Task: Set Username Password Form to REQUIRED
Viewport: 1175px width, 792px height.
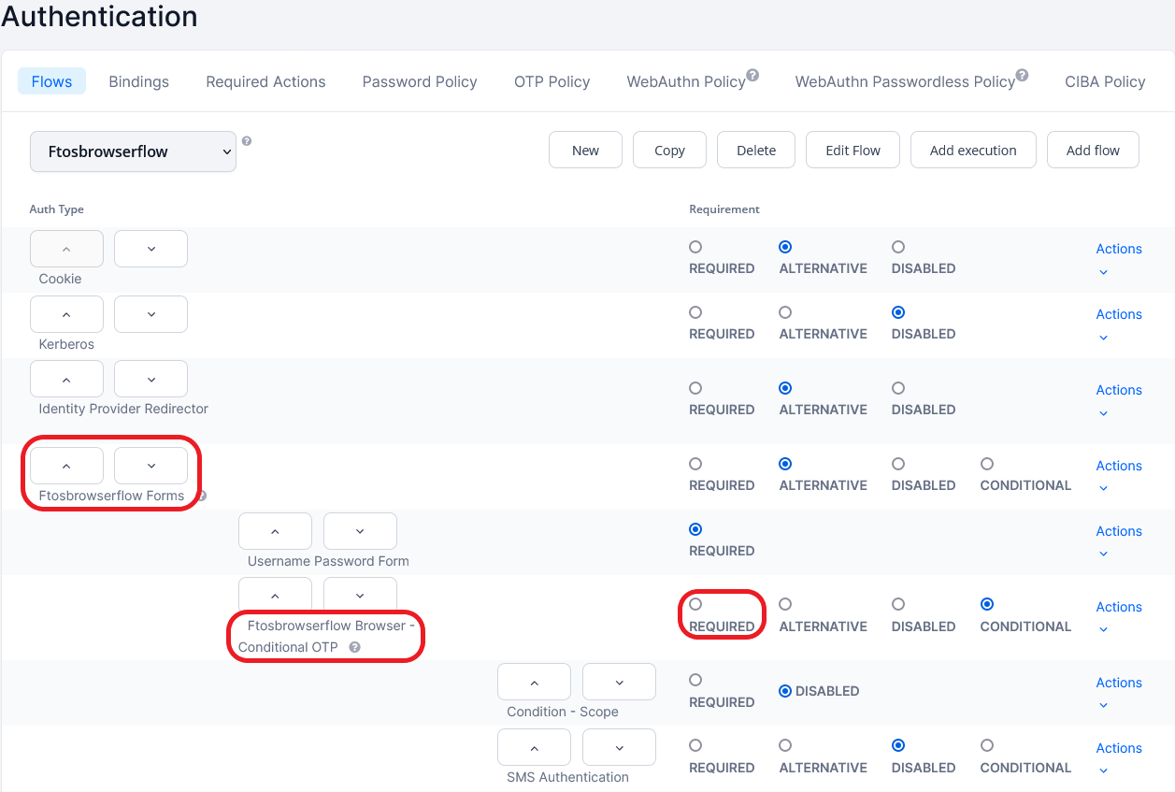Action: click(695, 528)
